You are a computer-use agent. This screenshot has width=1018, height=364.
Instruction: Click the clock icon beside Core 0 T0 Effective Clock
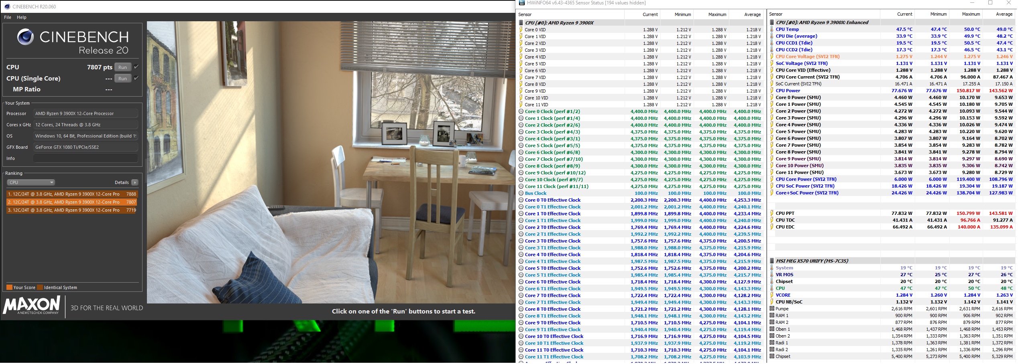click(521, 200)
